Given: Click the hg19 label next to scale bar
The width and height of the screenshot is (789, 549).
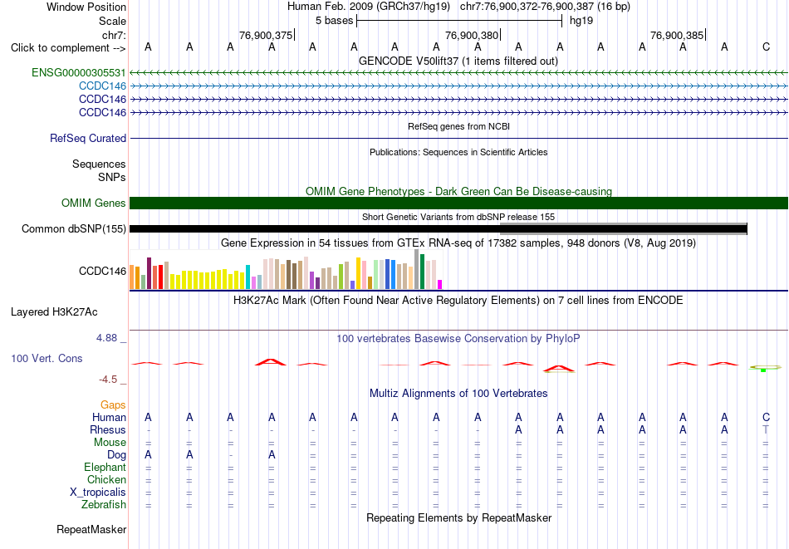Looking at the screenshot, I should [581, 21].
